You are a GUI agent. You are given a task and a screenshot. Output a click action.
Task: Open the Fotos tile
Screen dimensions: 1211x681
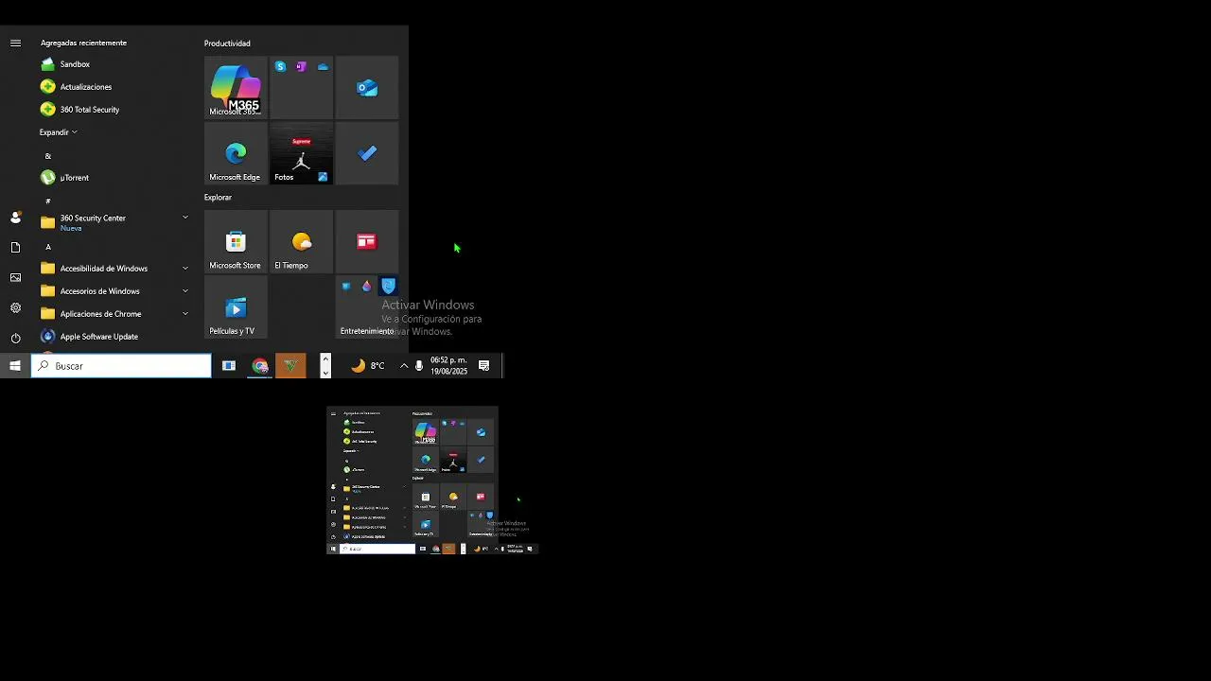coord(301,153)
